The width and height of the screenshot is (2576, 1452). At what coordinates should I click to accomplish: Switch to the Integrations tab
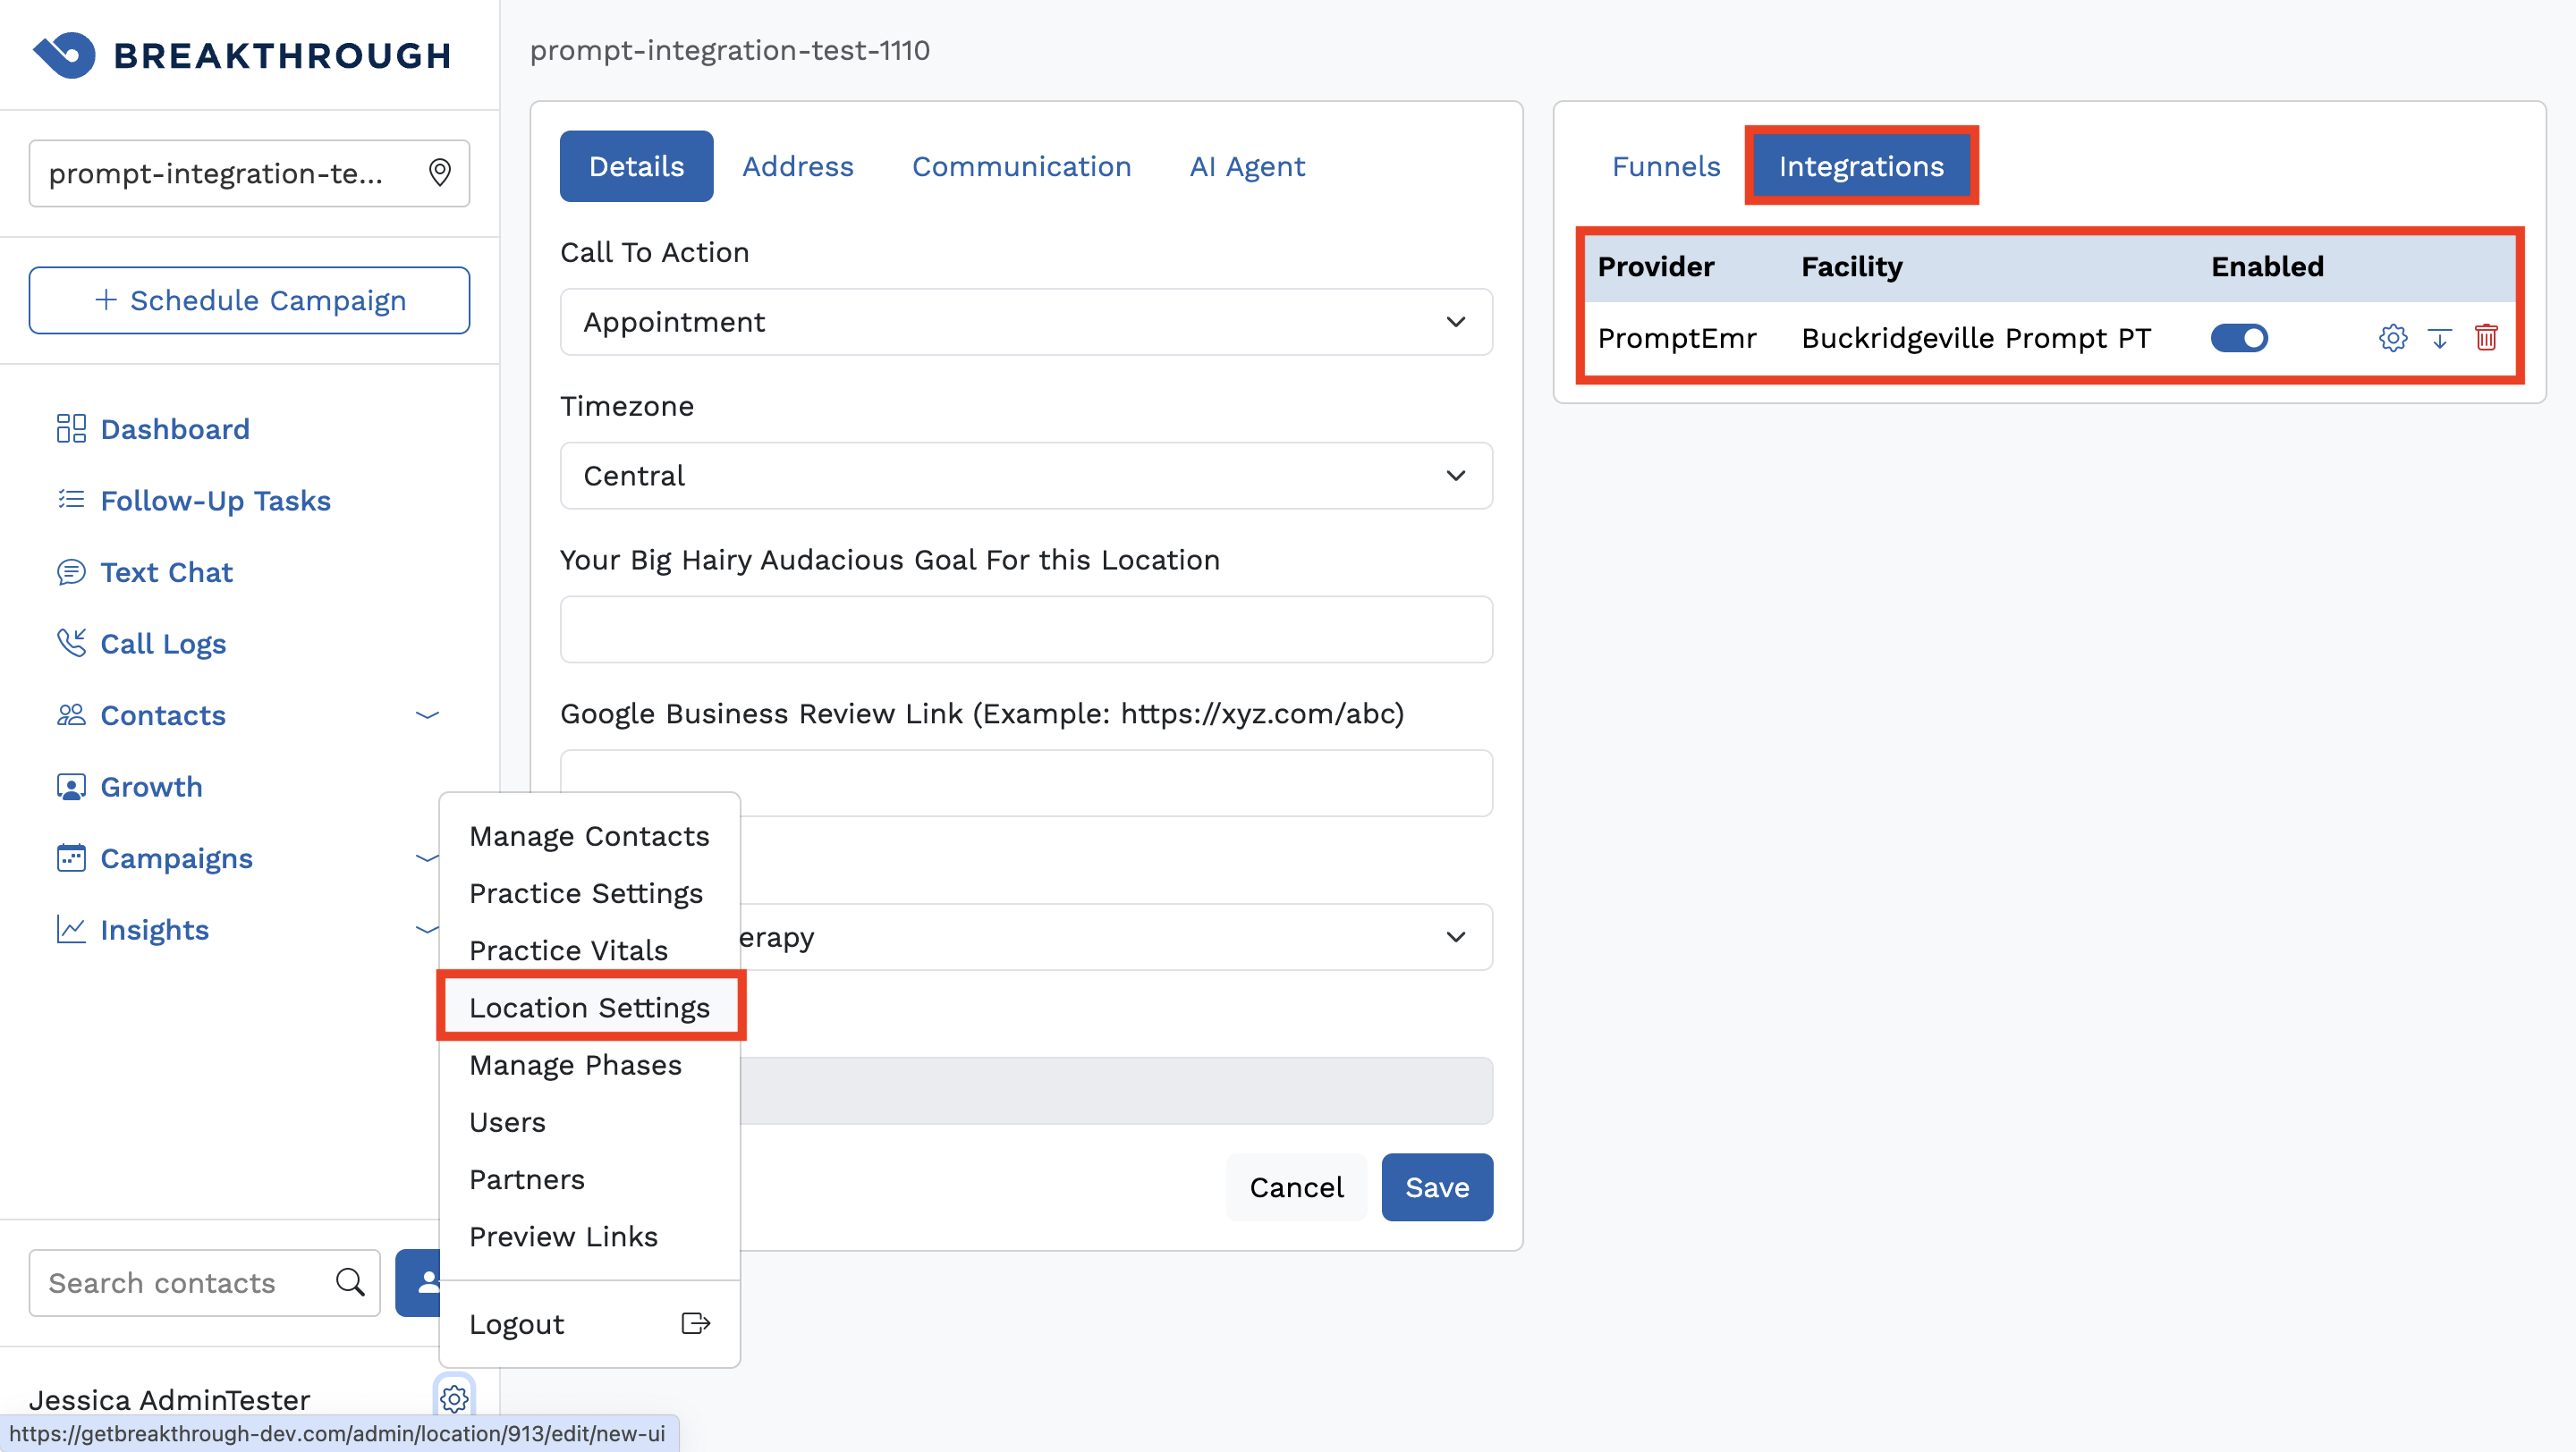pos(1861,166)
